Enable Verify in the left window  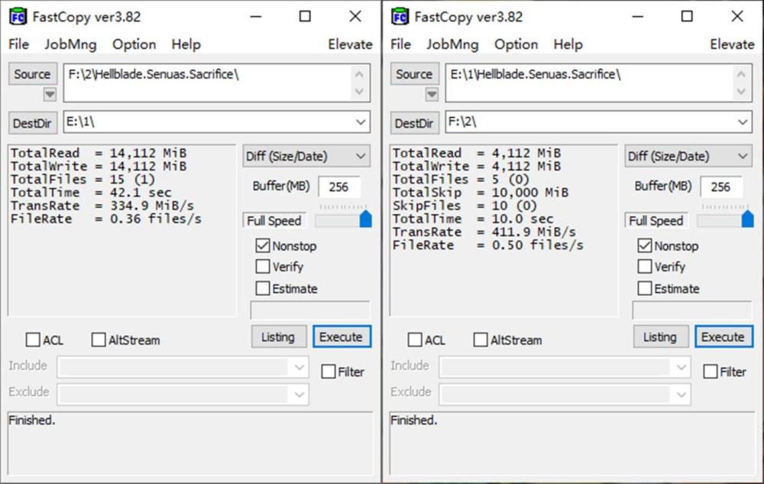[x=263, y=266]
